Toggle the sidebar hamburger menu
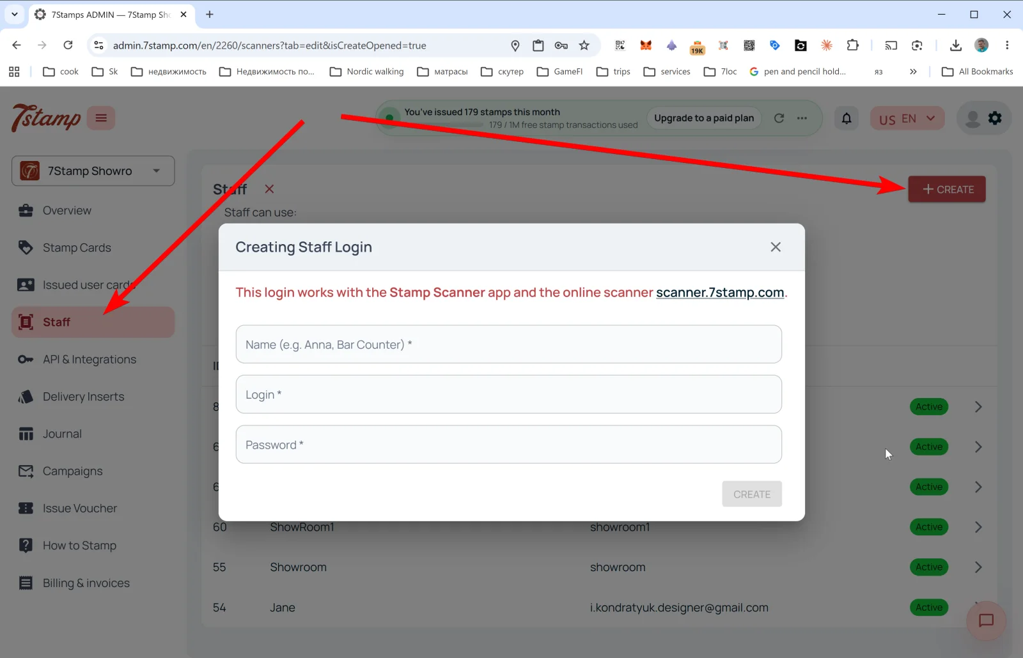 coord(101,118)
